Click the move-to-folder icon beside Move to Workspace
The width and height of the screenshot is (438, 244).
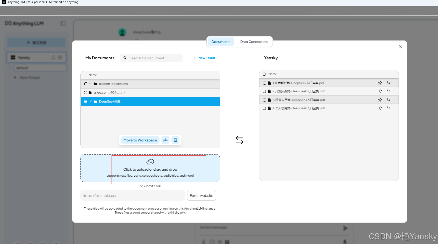165,140
